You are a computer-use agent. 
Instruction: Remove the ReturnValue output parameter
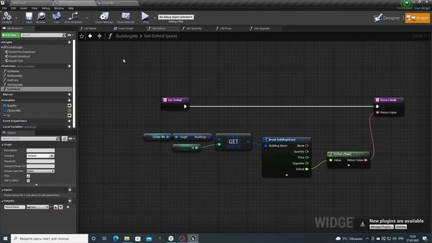[67, 207]
